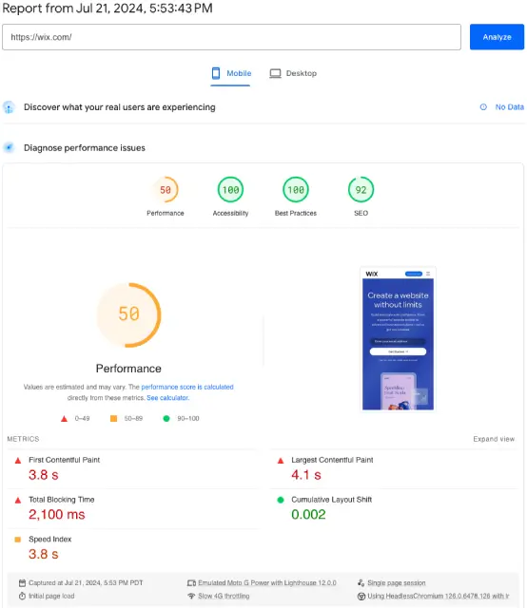Switch to the Desktop tab
The width and height of the screenshot is (527, 608).
click(x=293, y=73)
